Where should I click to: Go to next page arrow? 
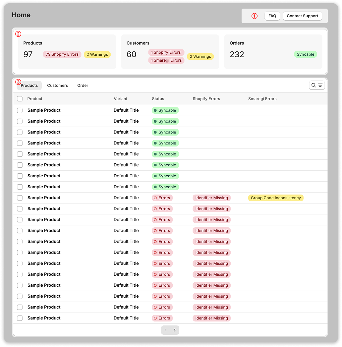pos(175,330)
